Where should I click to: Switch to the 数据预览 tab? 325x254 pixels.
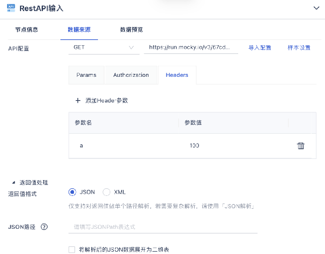131,30
